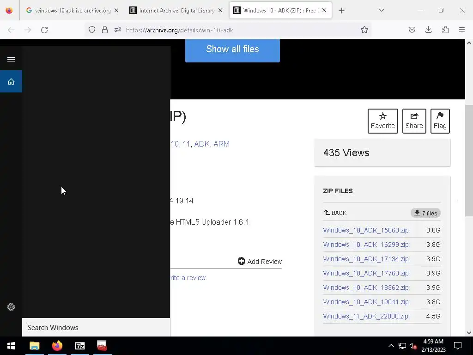Open the site permissions icon
473x355 pixels.
tap(118, 30)
